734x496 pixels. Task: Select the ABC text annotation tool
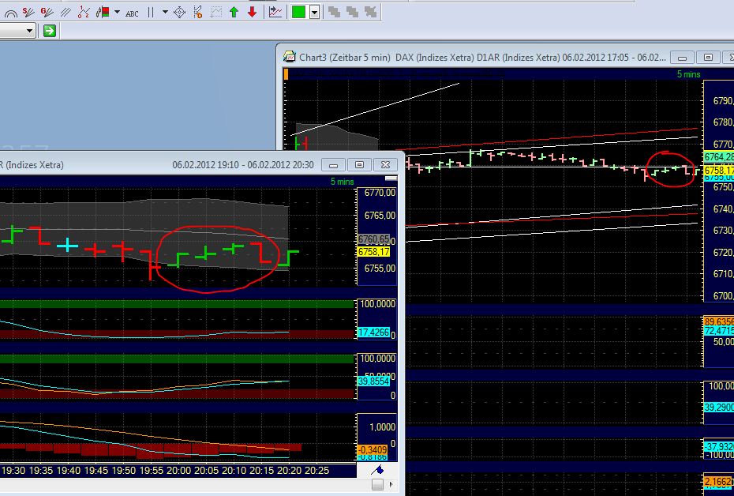[x=132, y=11]
